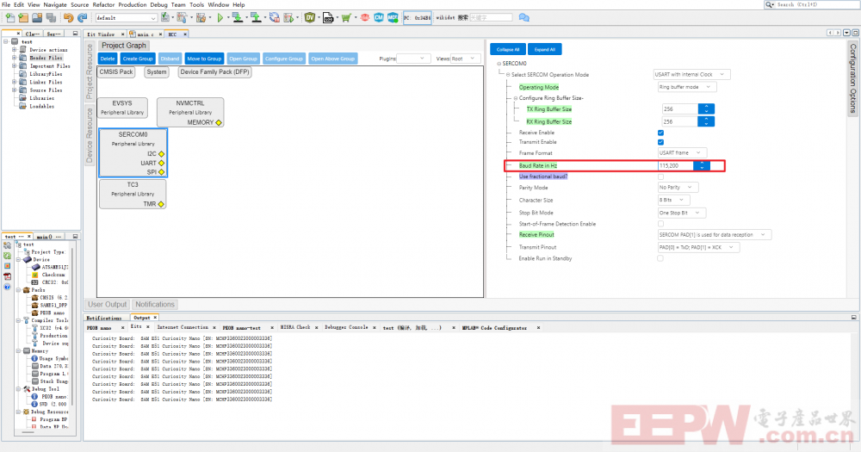861x452 pixels.
Task: Open the Frame Format dropdown
Action: click(682, 152)
